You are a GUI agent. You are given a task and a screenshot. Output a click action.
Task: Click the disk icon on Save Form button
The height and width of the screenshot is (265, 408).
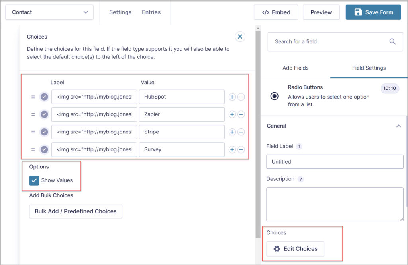[x=358, y=12]
